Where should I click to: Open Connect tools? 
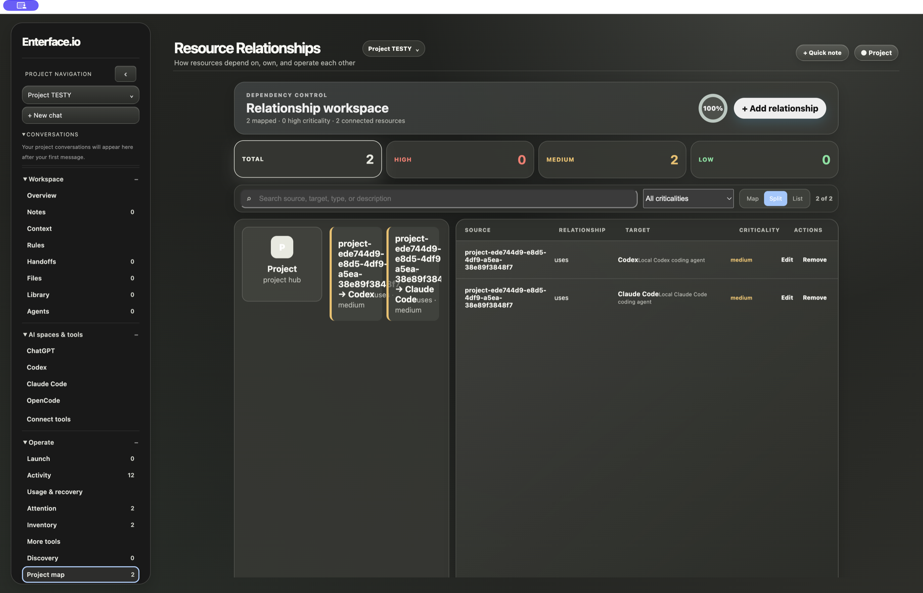81,419
